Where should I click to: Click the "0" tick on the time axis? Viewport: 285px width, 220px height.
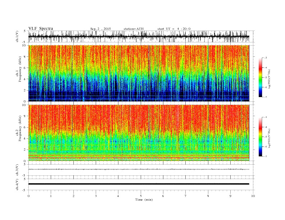click(x=28, y=196)
